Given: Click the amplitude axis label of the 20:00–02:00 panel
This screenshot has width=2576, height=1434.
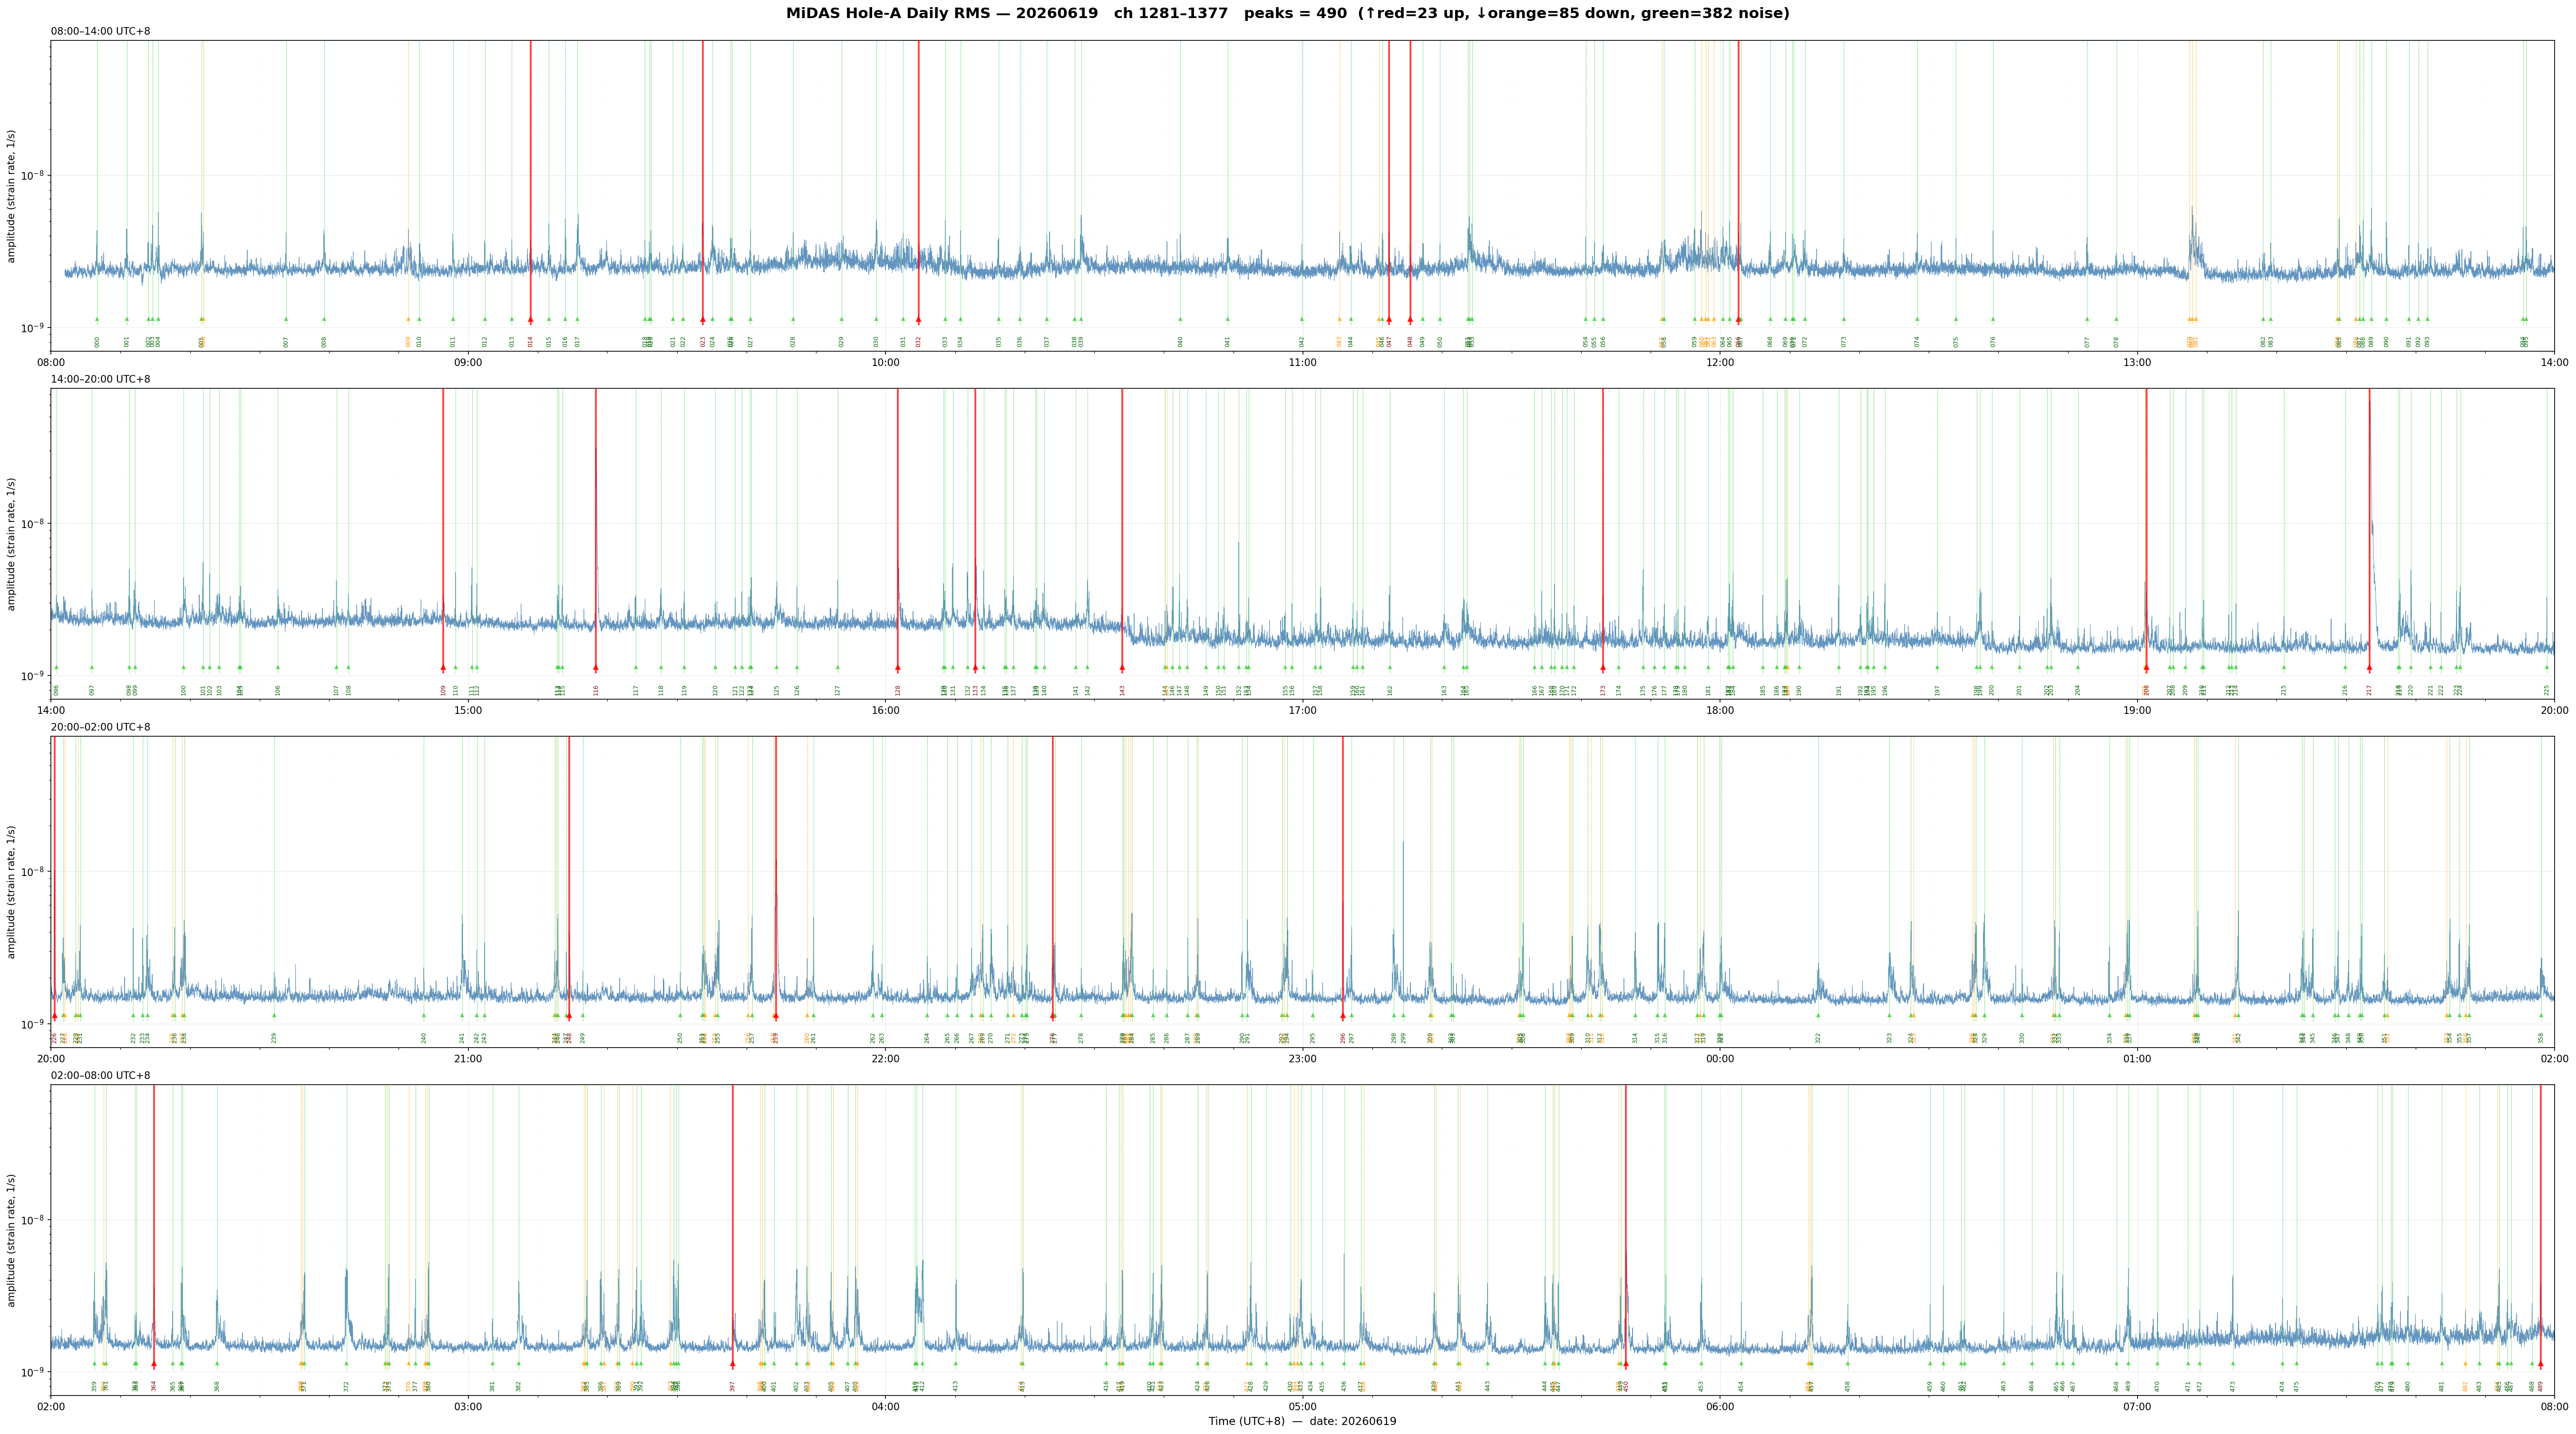Looking at the screenshot, I should click(x=12, y=891).
